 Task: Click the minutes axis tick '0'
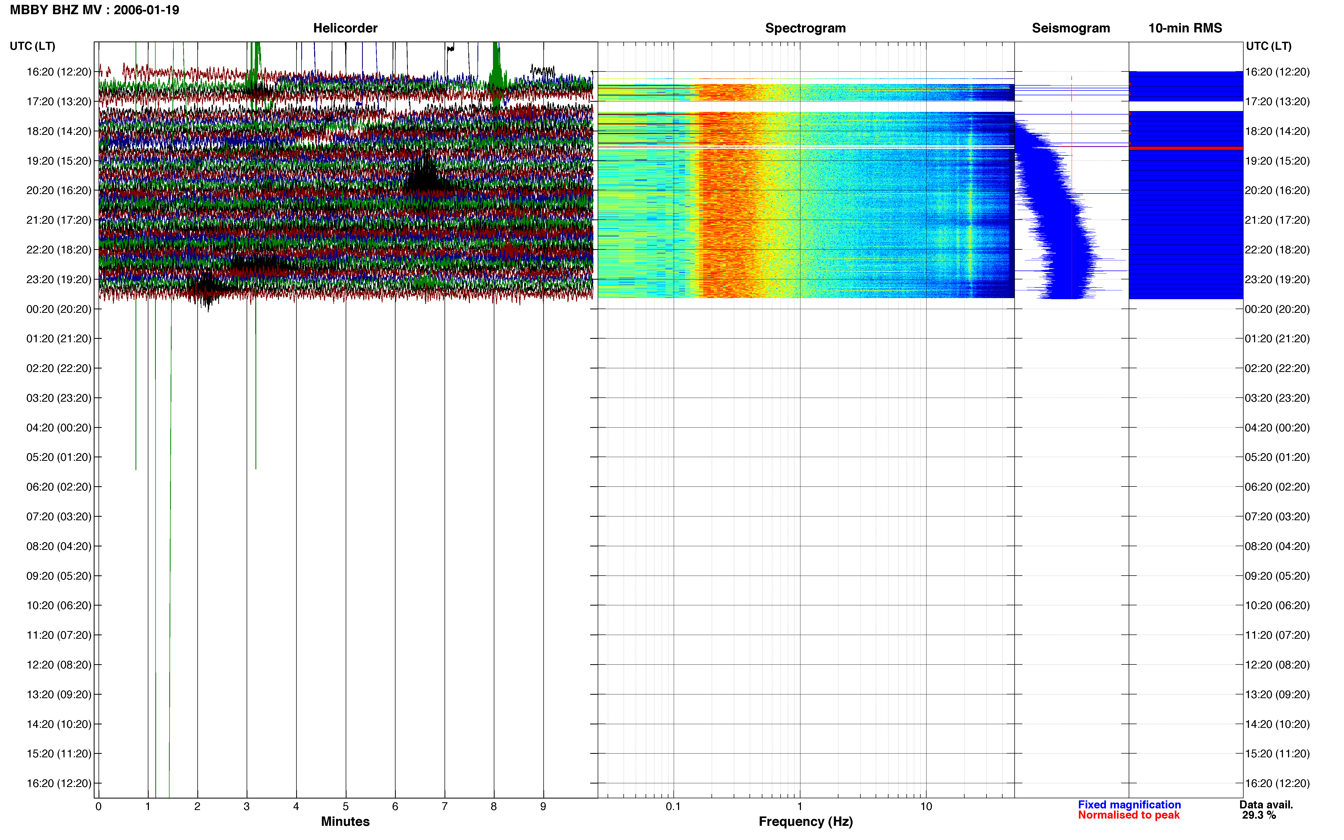pos(98,806)
